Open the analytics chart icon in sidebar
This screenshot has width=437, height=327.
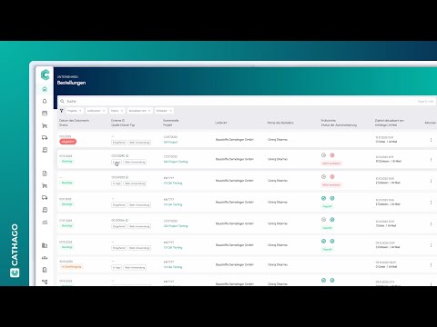pos(45,223)
